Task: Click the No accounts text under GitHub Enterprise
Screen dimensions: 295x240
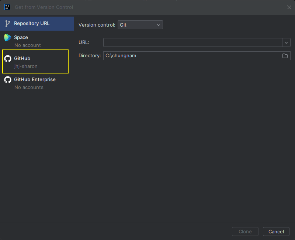Action: (x=29, y=88)
